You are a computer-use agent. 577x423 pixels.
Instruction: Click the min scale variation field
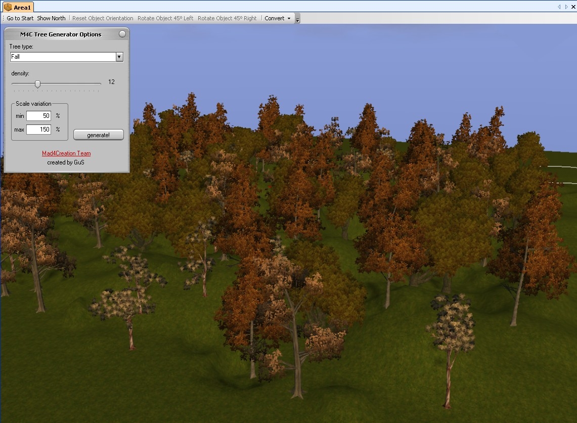point(38,116)
